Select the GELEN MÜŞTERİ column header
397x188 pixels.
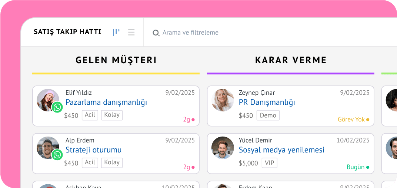[x=116, y=60]
